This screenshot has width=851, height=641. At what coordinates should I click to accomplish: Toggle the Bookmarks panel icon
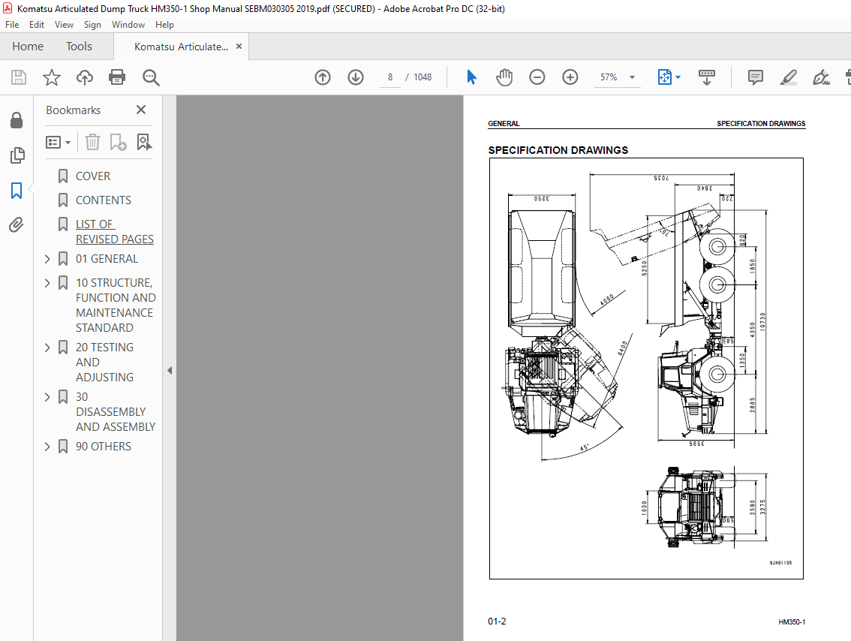coord(17,191)
